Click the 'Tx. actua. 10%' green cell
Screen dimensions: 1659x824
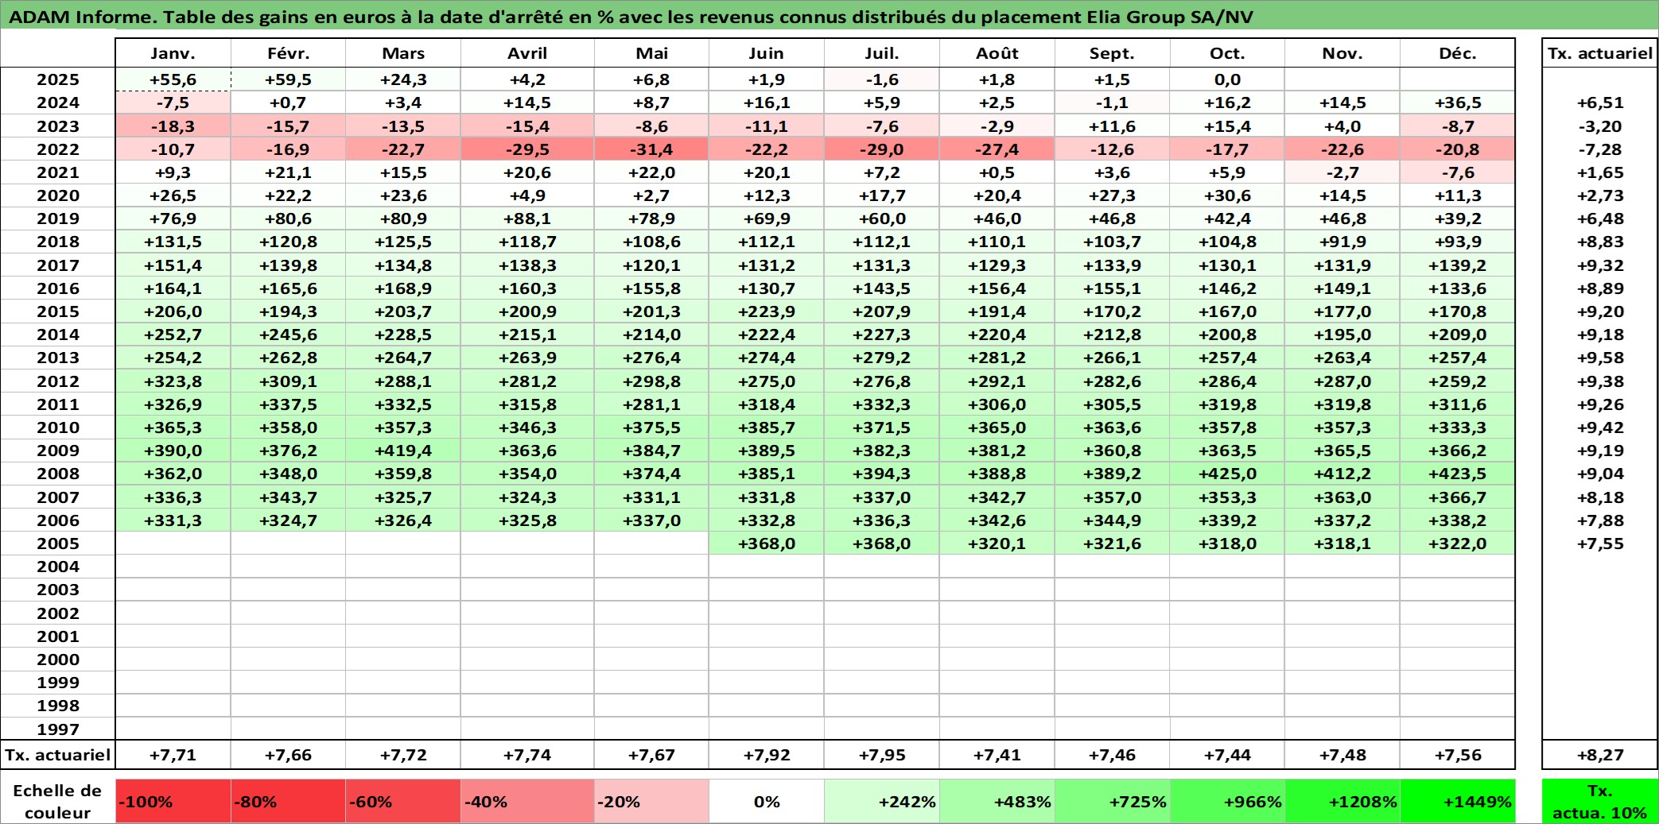(1599, 801)
